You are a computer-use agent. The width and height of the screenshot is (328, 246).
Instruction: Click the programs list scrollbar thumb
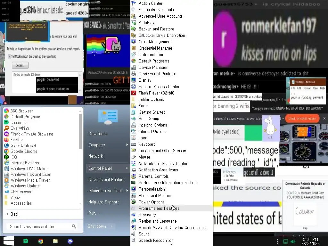click(80, 131)
